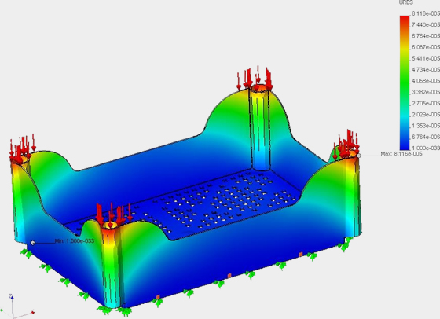Select red force arrows on right corner
The image size is (440, 319).
346,144
